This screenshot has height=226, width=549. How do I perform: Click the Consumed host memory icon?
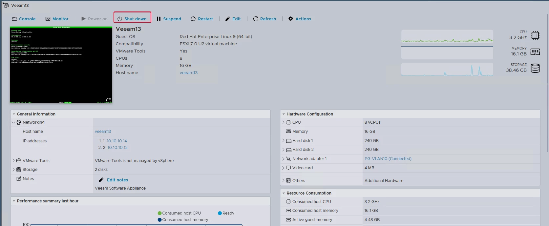[x=288, y=211]
